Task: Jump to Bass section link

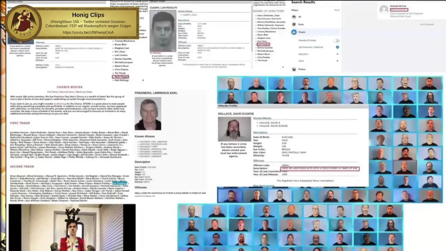Action: (x=90, y=92)
